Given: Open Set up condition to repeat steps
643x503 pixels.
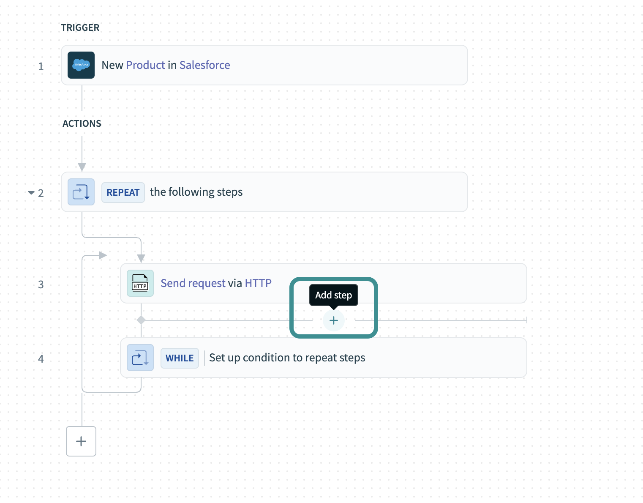Looking at the screenshot, I should tap(287, 358).
